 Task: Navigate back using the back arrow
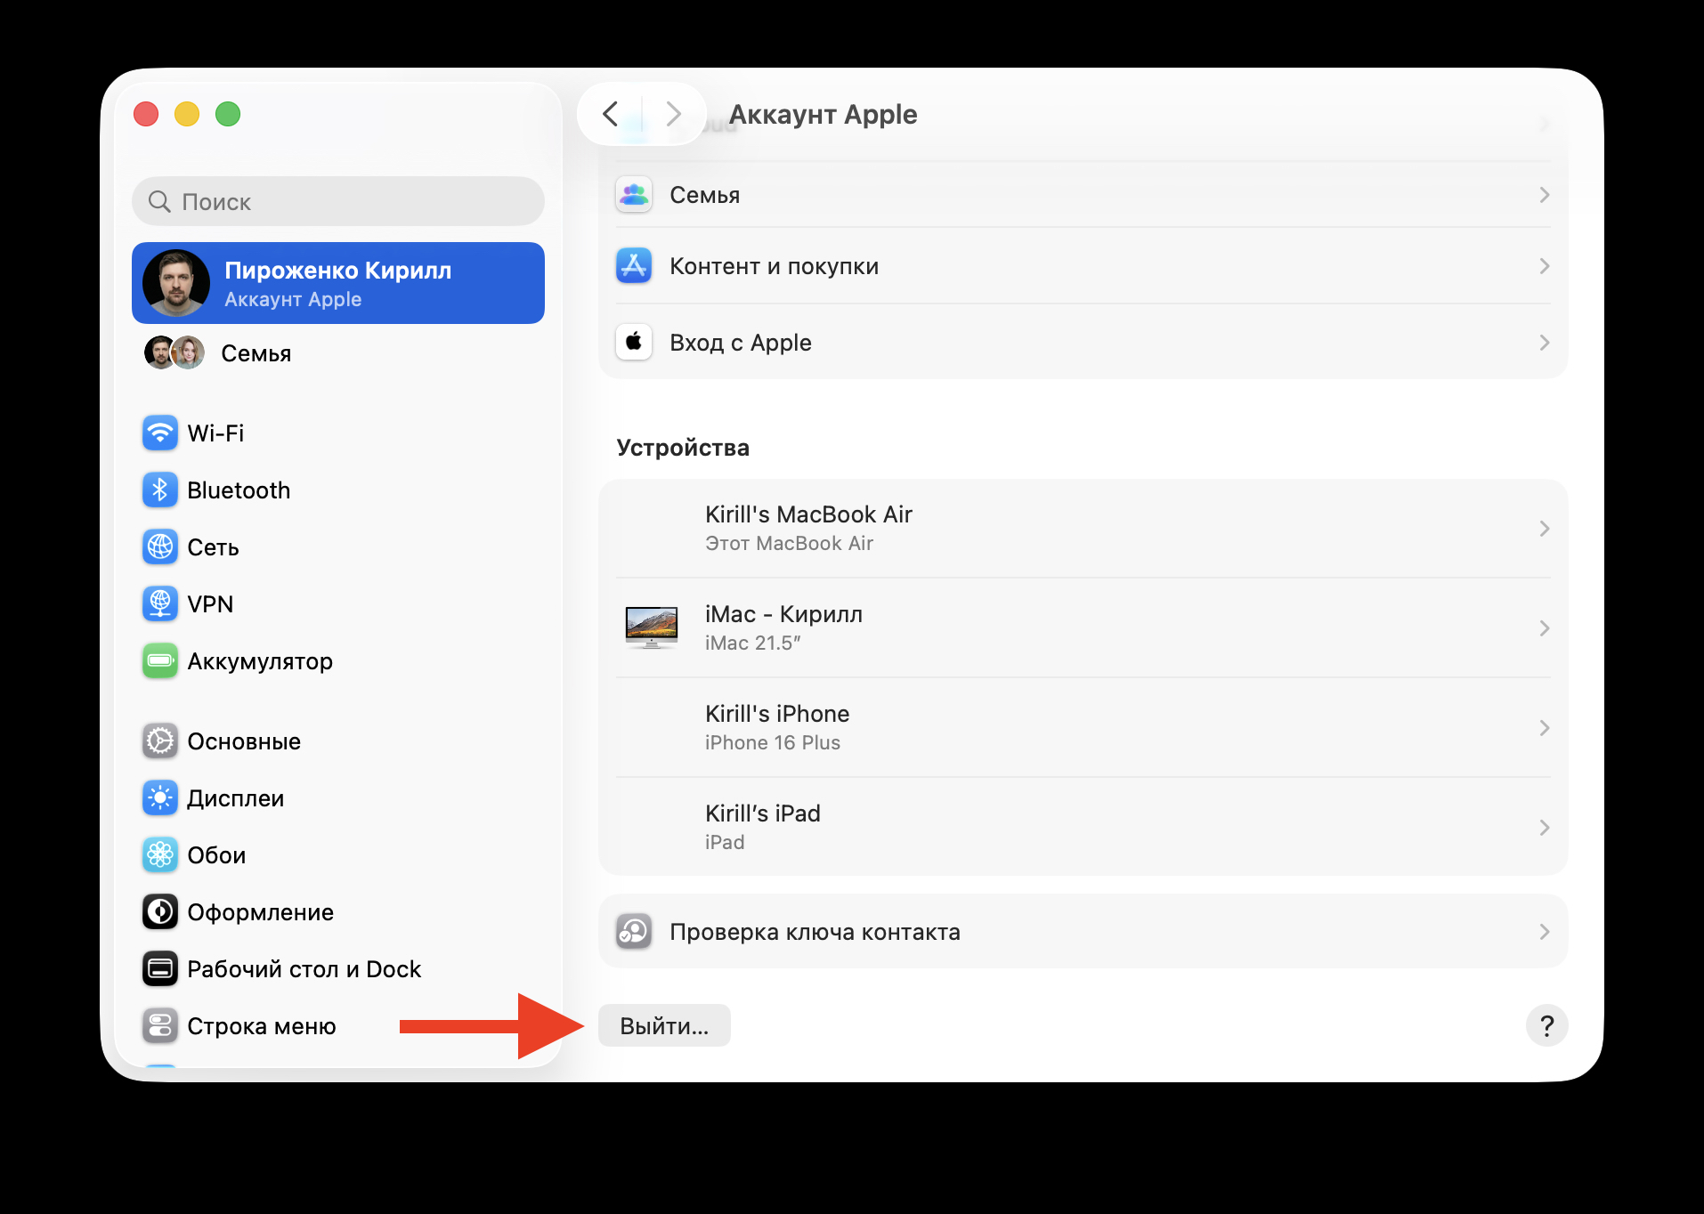coord(611,114)
